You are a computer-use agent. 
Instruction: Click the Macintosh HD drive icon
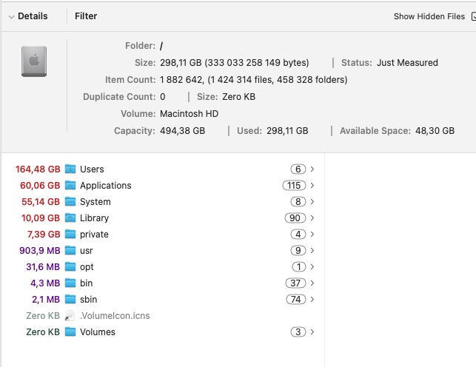click(34, 64)
